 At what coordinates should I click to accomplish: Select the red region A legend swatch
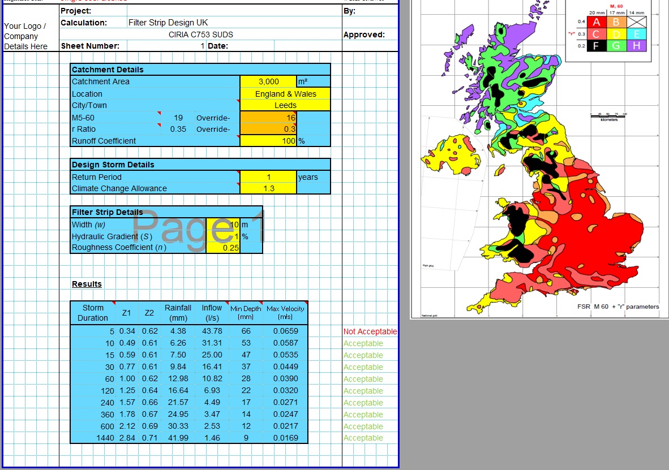pyautogui.click(x=597, y=21)
